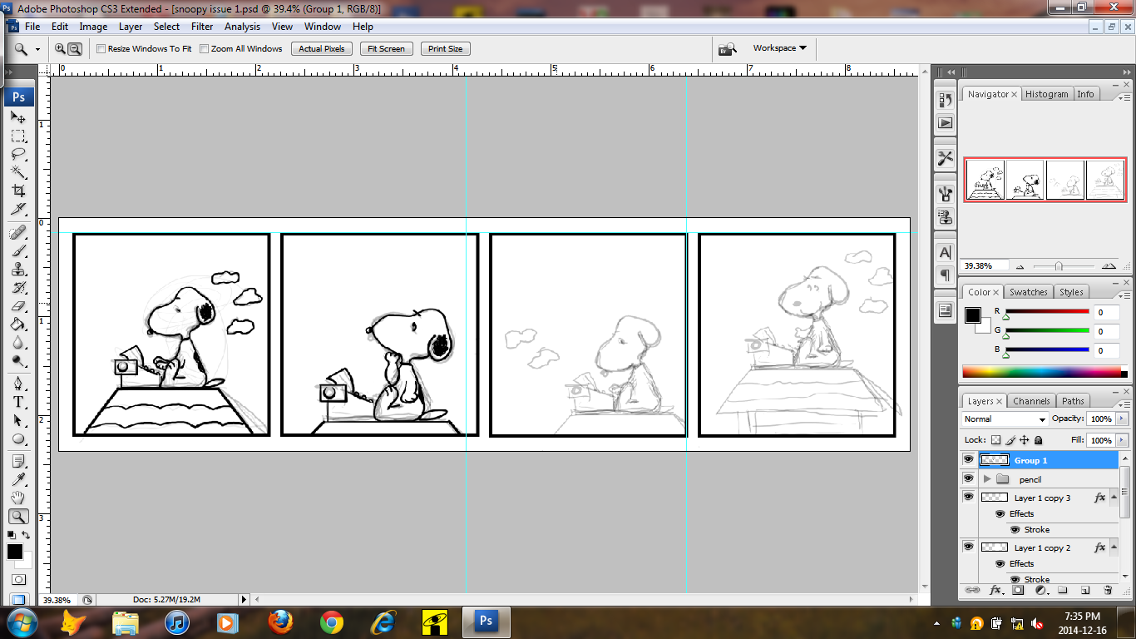The width and height of the screenshot is (1136, 639).
Task: Hide the Group 1 layer
Action: (x=968, y=459)
